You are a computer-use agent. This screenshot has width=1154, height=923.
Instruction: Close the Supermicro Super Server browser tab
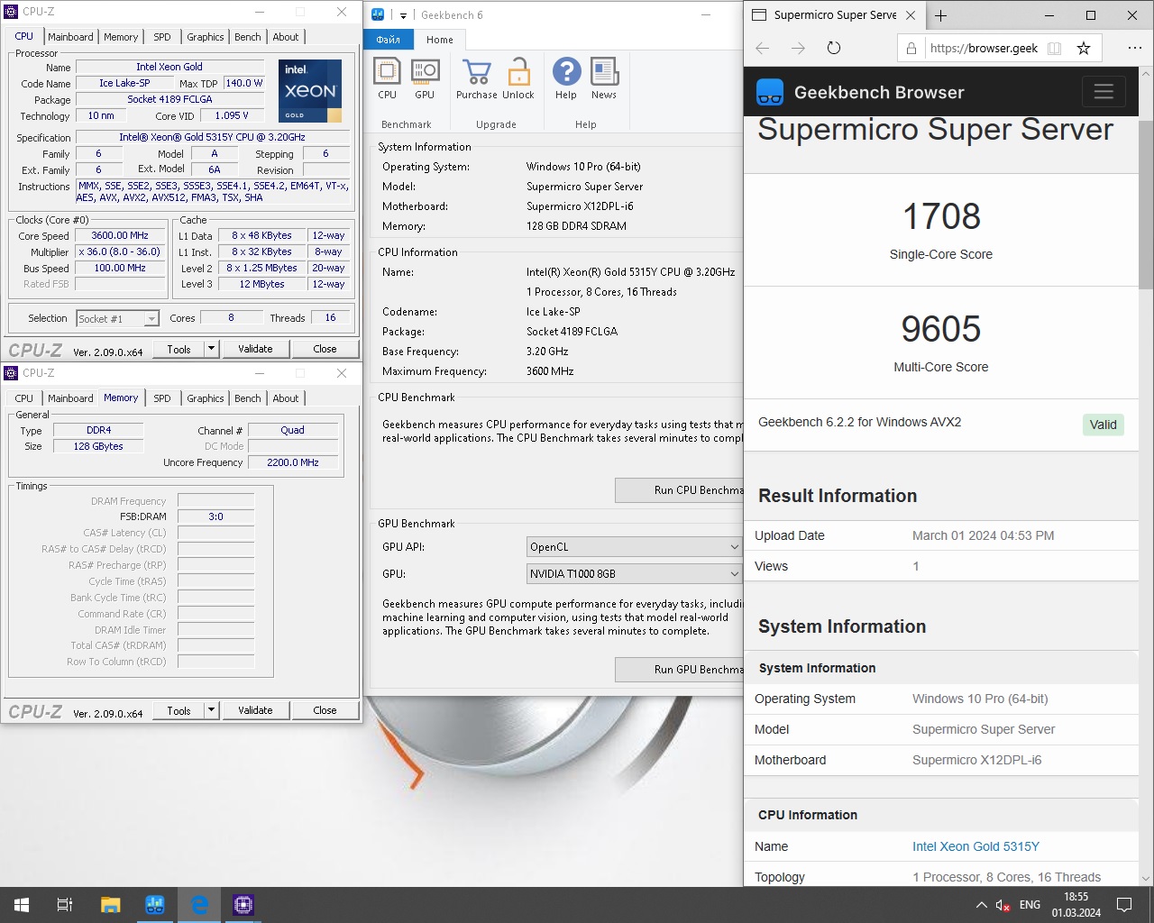[x=911, y=15]
